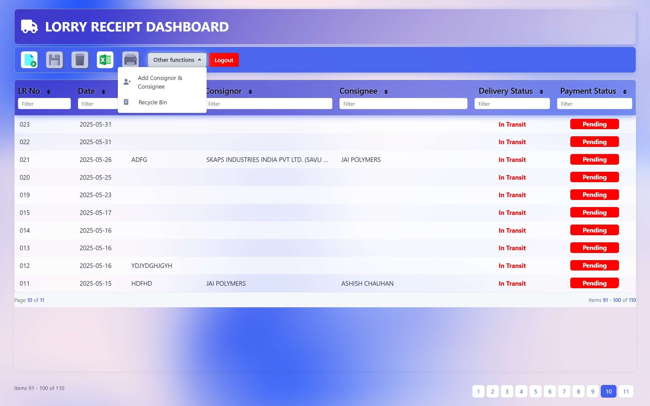The width and height of the screenshot is (650, 406).
Task: Click the Consignee filter field
Action: pos(403,104)
